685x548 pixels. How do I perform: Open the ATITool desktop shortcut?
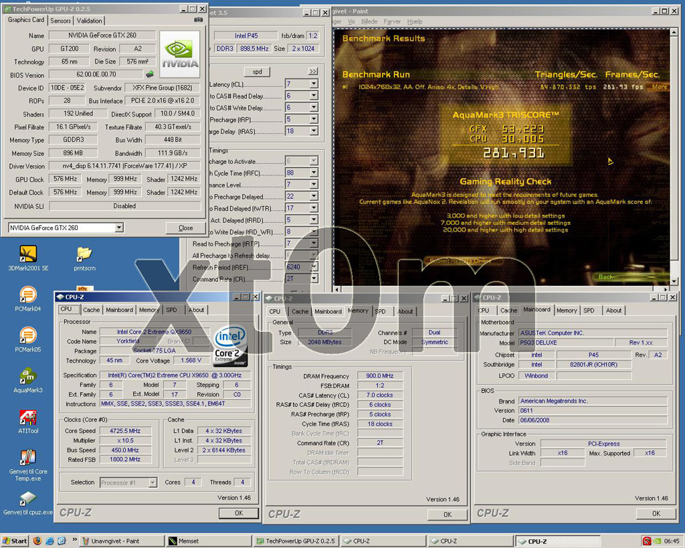[28, 422]
